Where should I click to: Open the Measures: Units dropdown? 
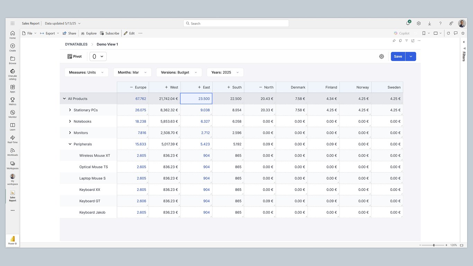(86, 72)
